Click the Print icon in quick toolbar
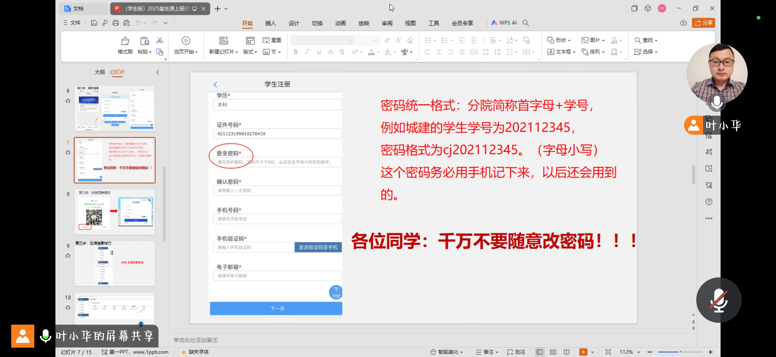This screenshot has height=357, width=776. 116,23
